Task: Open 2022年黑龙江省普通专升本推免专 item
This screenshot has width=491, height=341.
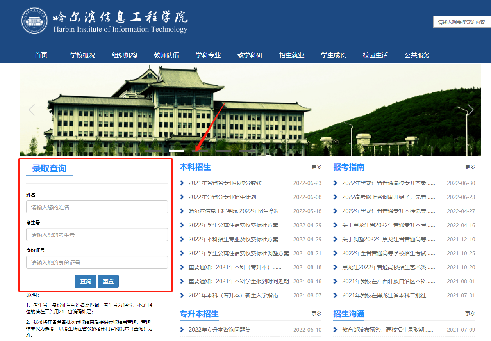Action: pos(389,211)
